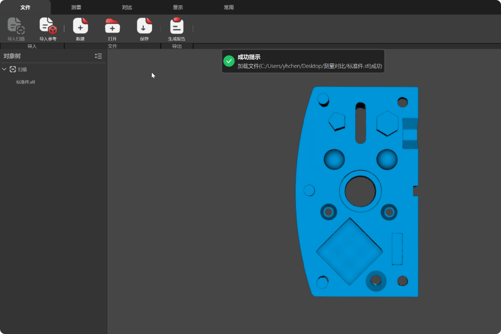Click the scan icon beside 扫描 node
This screenshot has width=501, height=334.
(13, 69)
